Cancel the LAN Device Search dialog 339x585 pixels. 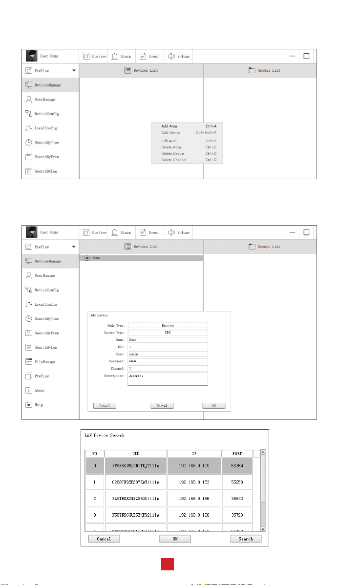[x=104, y=539]
